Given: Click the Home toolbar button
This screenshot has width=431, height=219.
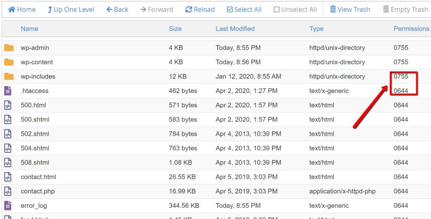Looking at the screenshot, I should click(x=22, y=10).
